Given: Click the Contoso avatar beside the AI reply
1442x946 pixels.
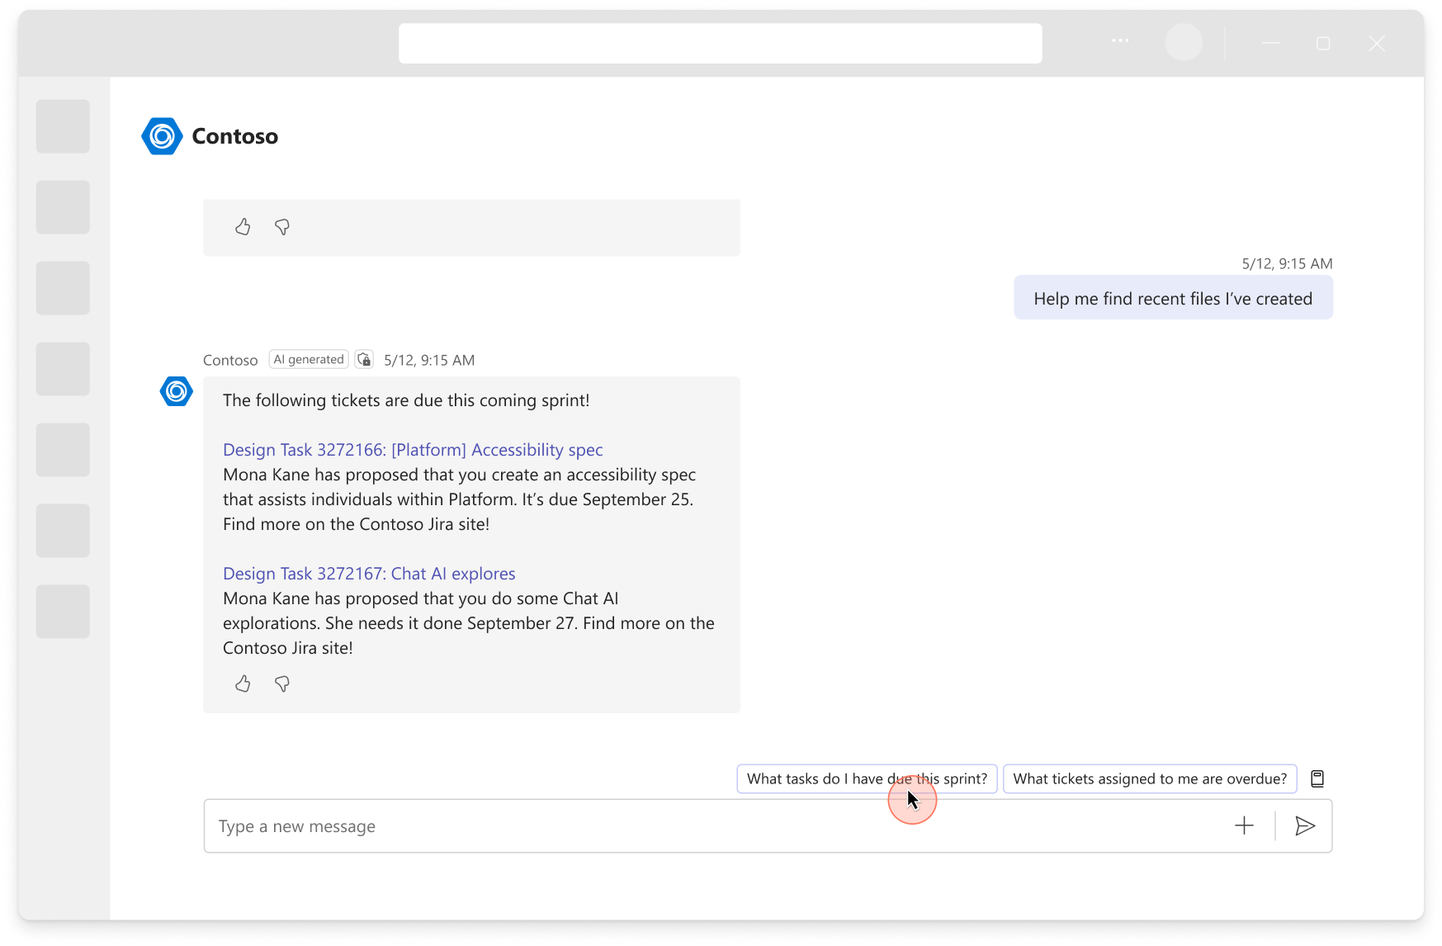Looking at the screenshot, I should pyautogui.click(x=176, y=391).
